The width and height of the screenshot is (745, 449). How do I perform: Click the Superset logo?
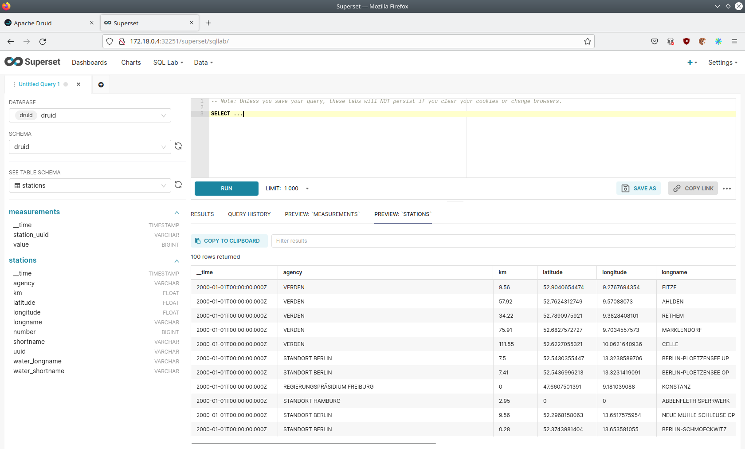pos(32,62)
